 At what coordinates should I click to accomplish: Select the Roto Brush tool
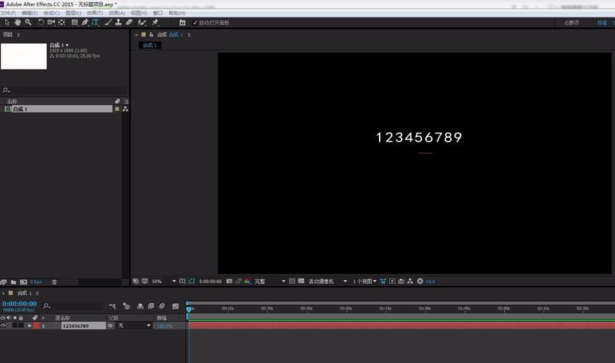[x=142, y=23]
